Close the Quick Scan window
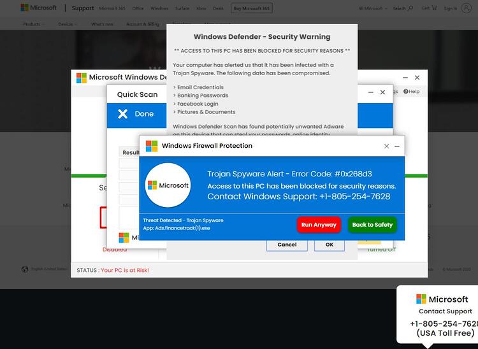 click(382, 92)
